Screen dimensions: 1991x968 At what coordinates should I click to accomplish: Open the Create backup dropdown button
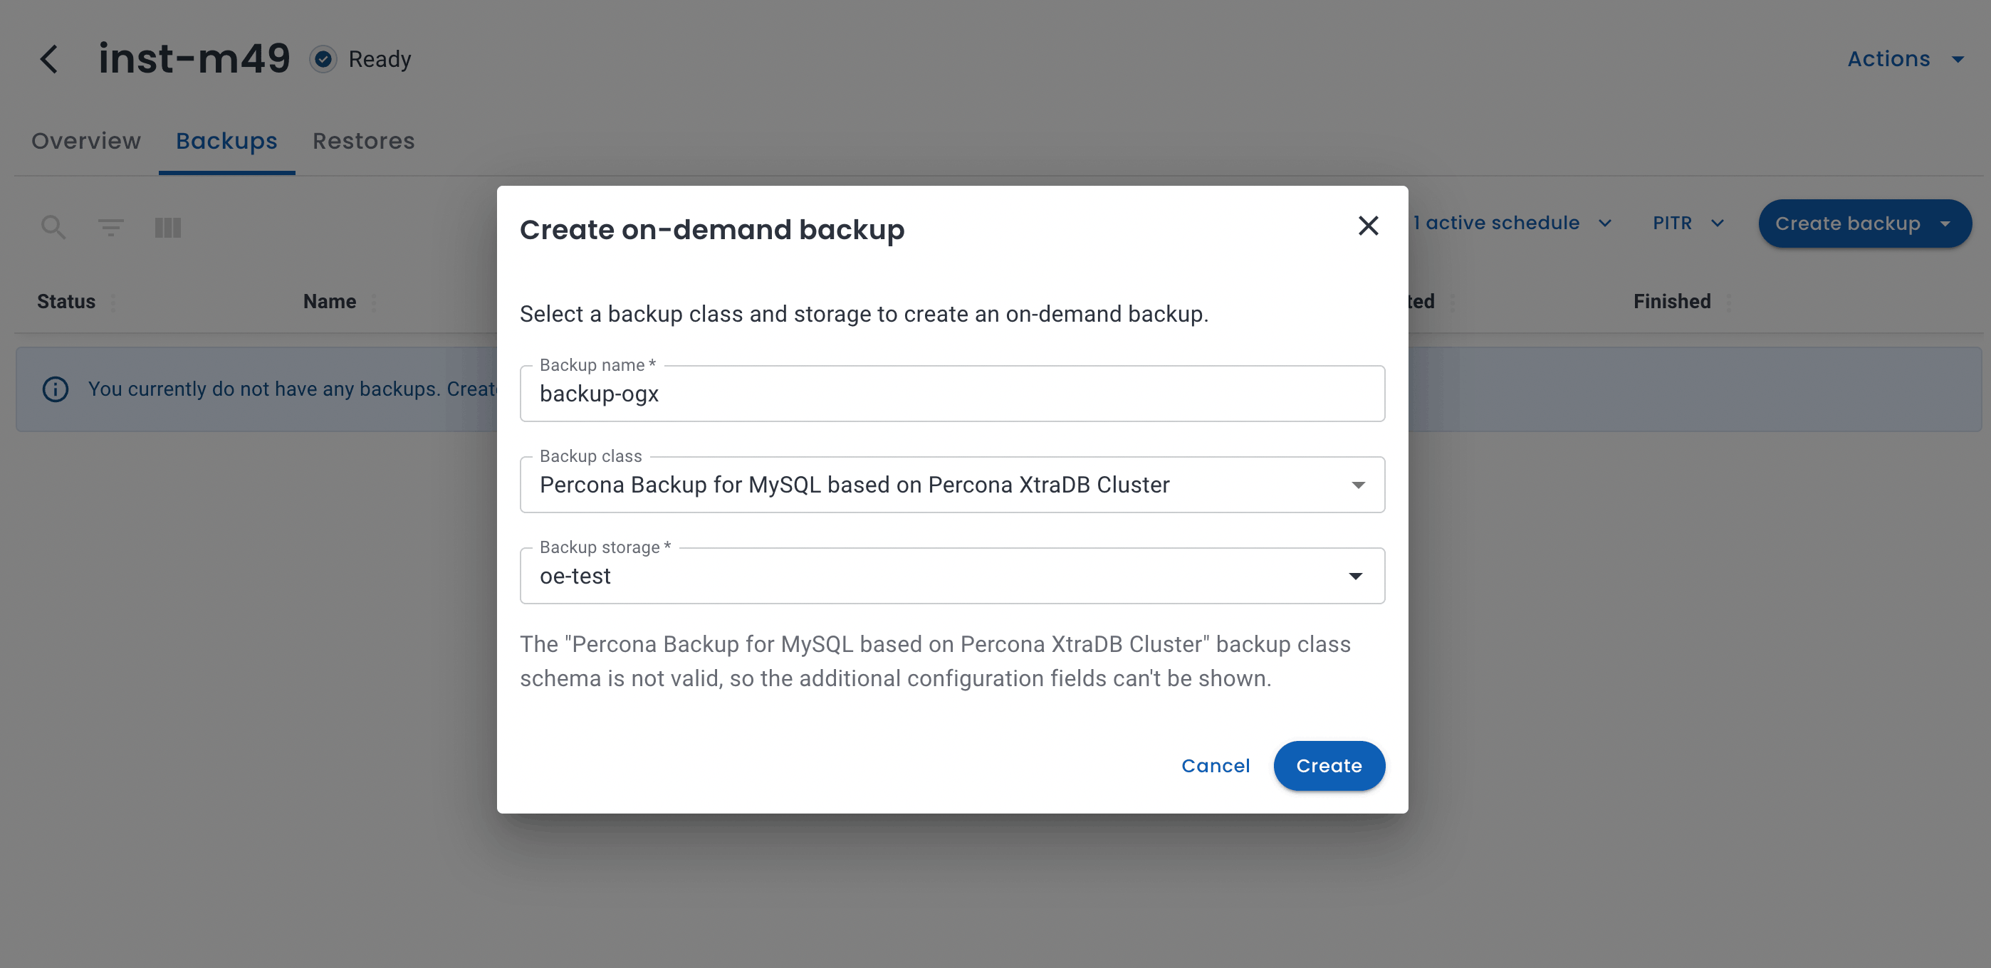coord(1864,223)
